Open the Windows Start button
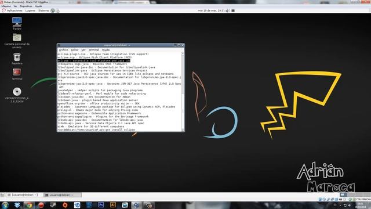371x209 pixels. click(x=5, y=205)
